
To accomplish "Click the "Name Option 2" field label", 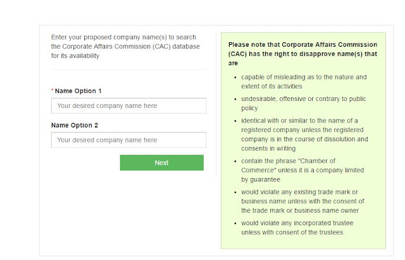I will click(75, 125).
